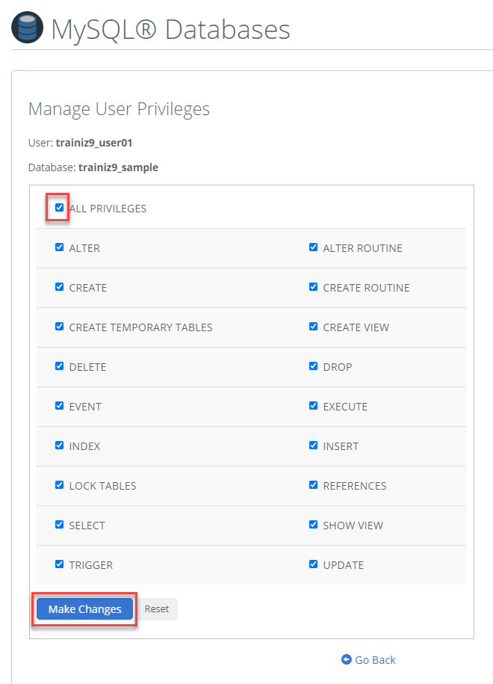Disable the SHOW VIEW privilege

[313, 524]
